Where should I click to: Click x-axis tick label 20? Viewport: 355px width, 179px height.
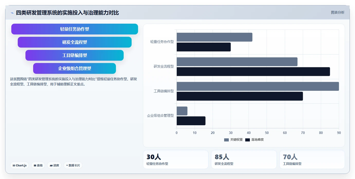[x=213, y=133]
